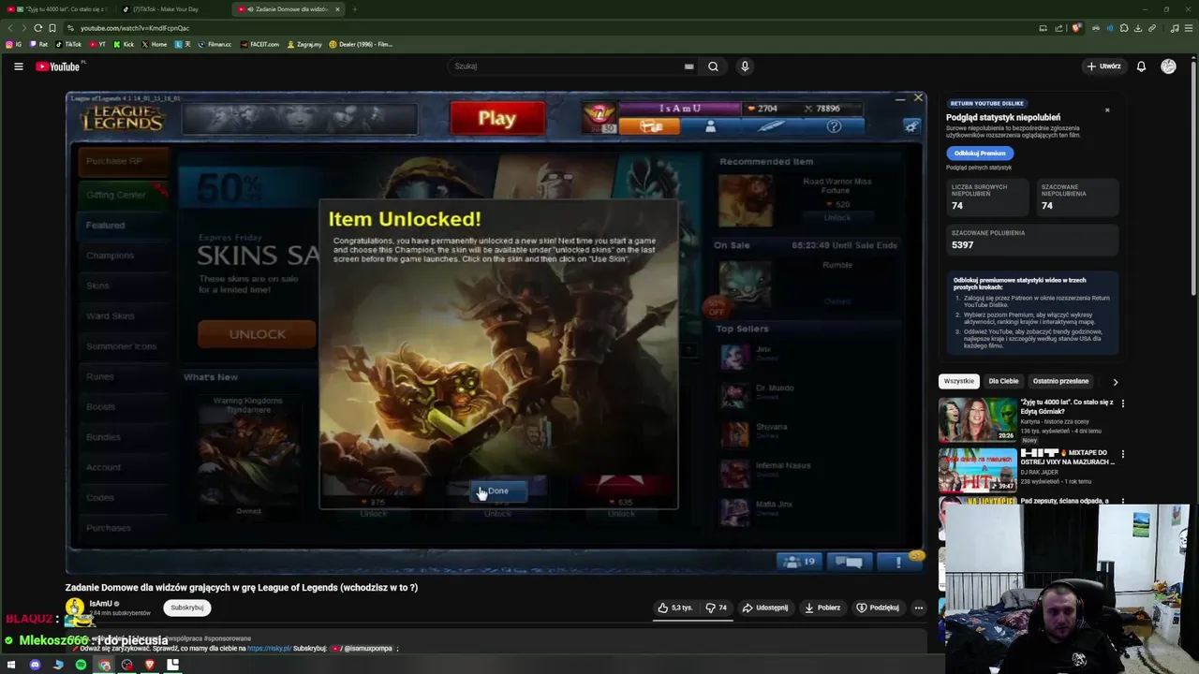Click the Podziękuj thanks button
The image size is (1199, 674).
(x=878, y=608)
